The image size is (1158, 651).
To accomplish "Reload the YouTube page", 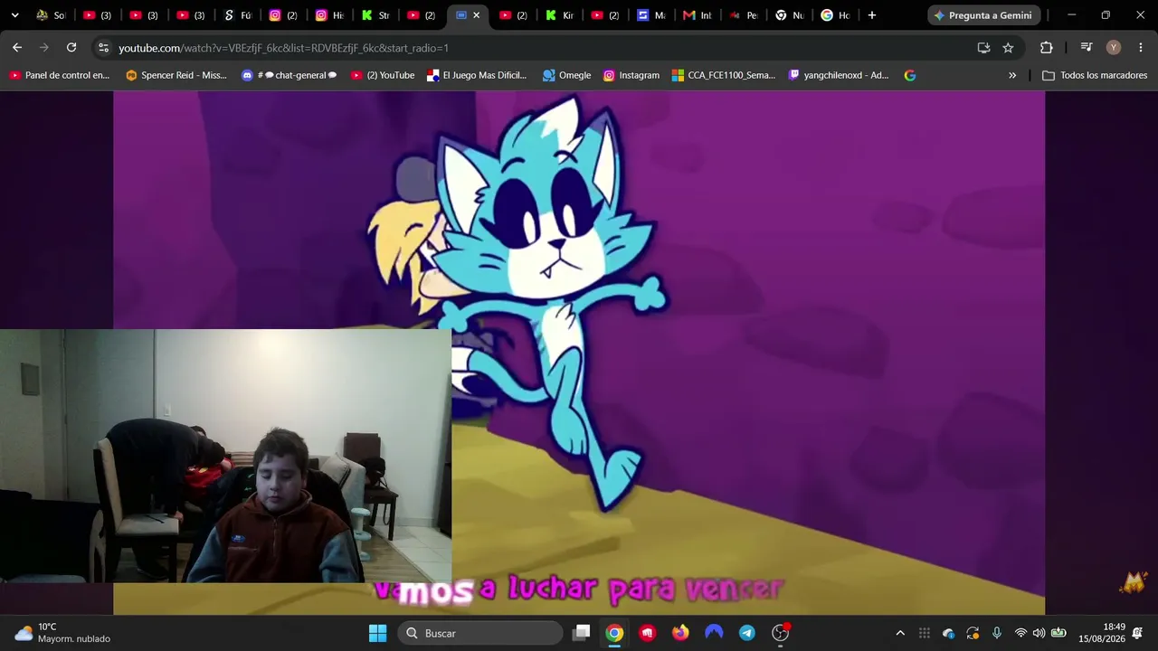I will (x=71, y=48).
